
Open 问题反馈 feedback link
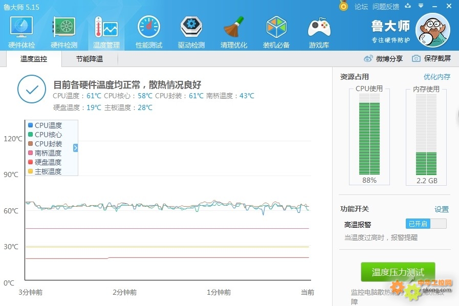(386, 7)
